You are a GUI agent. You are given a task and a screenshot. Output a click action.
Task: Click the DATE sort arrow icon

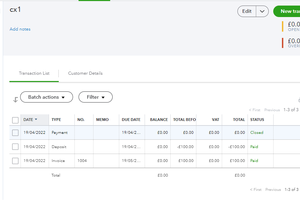pos(36,120)
